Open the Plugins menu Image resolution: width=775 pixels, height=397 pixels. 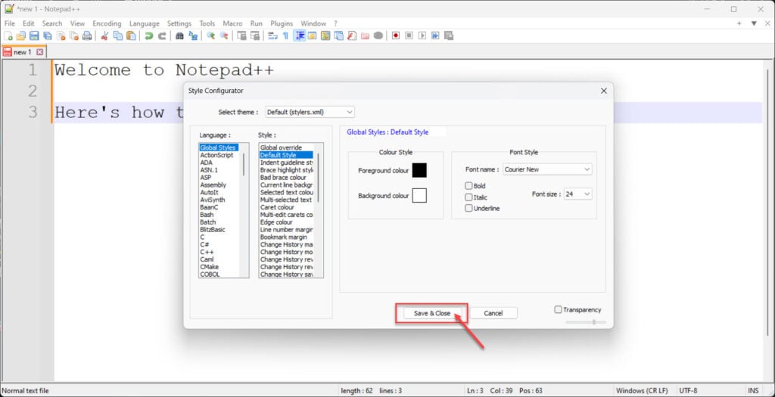pos(282,23)
